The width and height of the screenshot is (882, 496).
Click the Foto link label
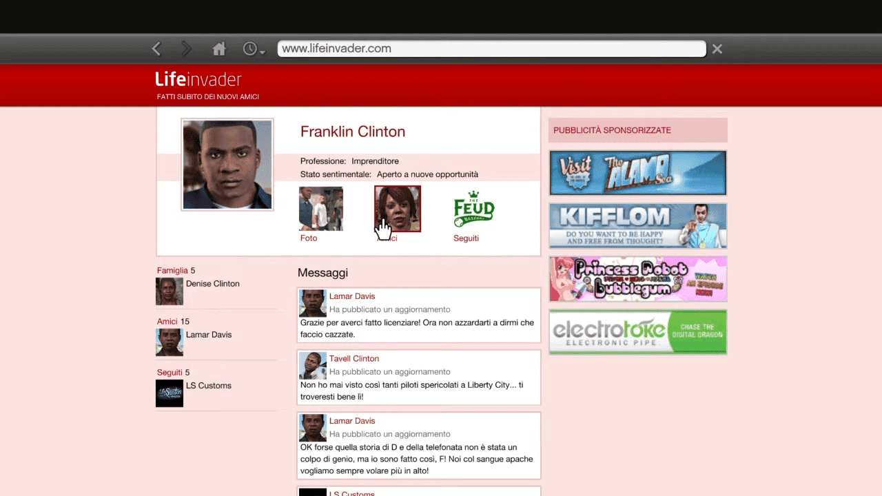click(x=309, y=238)
